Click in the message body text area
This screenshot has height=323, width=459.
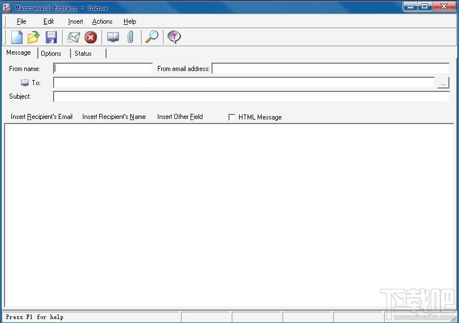pos(229,216)
